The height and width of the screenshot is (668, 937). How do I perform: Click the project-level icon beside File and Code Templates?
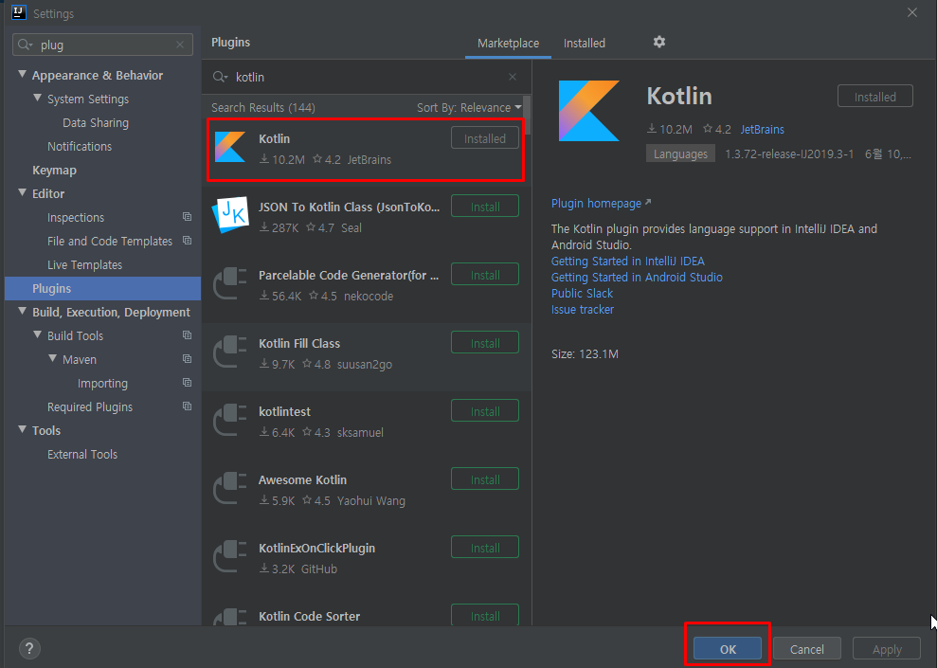point(187,240)
